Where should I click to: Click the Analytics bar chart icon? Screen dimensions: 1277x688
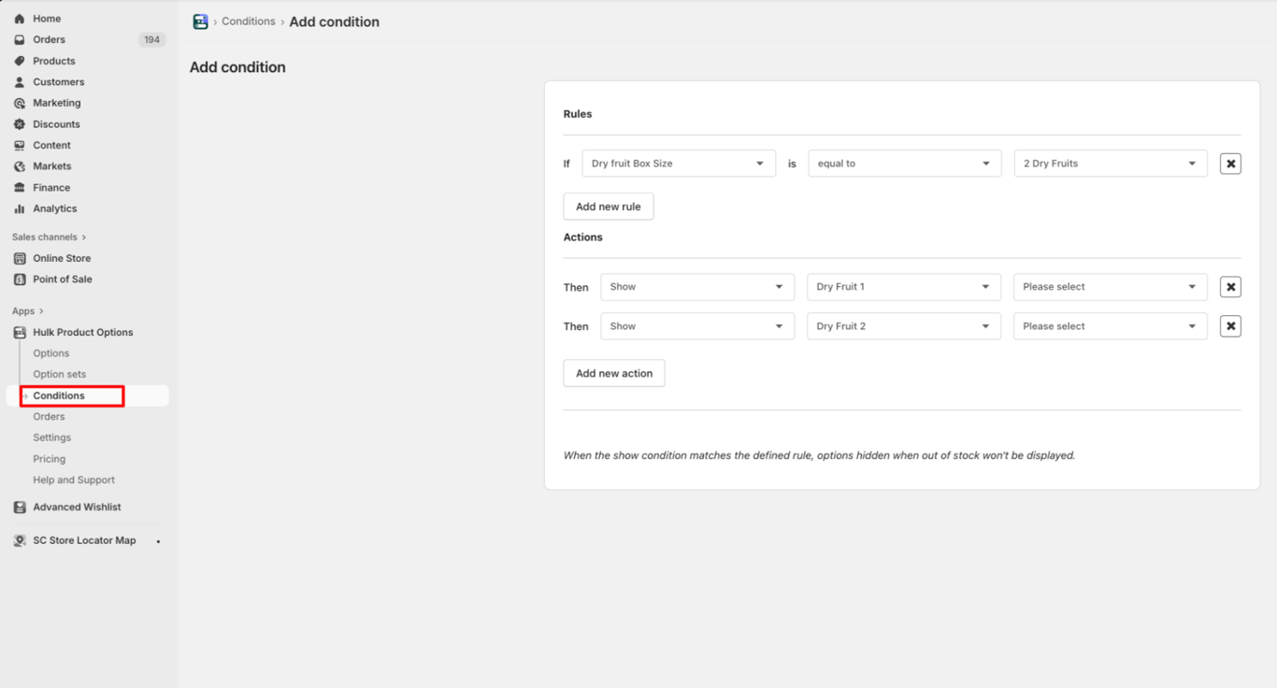(20, 208)
